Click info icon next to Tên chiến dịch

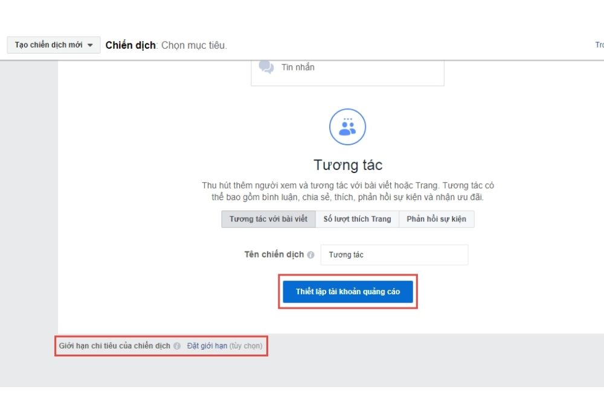(311, 255)
